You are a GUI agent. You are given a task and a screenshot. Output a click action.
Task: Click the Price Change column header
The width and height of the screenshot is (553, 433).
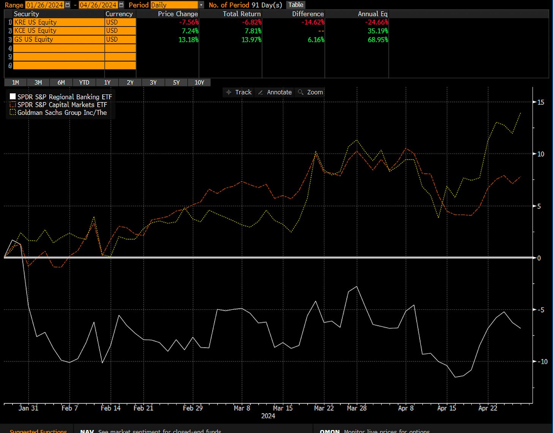tap(178, 14)
